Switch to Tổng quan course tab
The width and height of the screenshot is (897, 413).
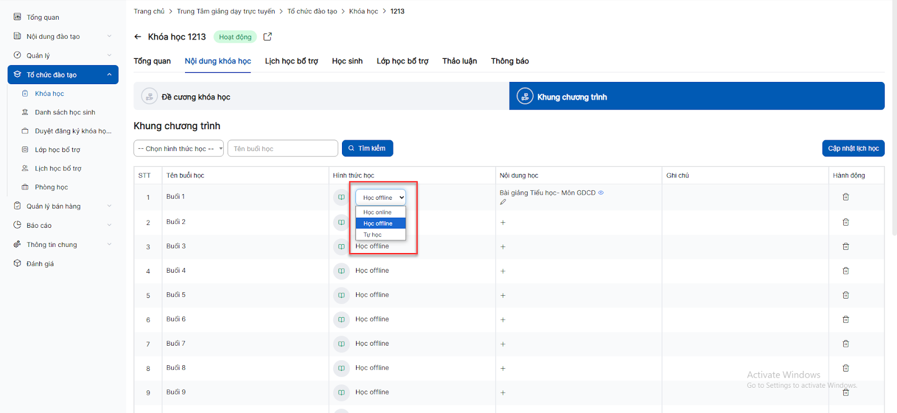(x=152, y=61)
